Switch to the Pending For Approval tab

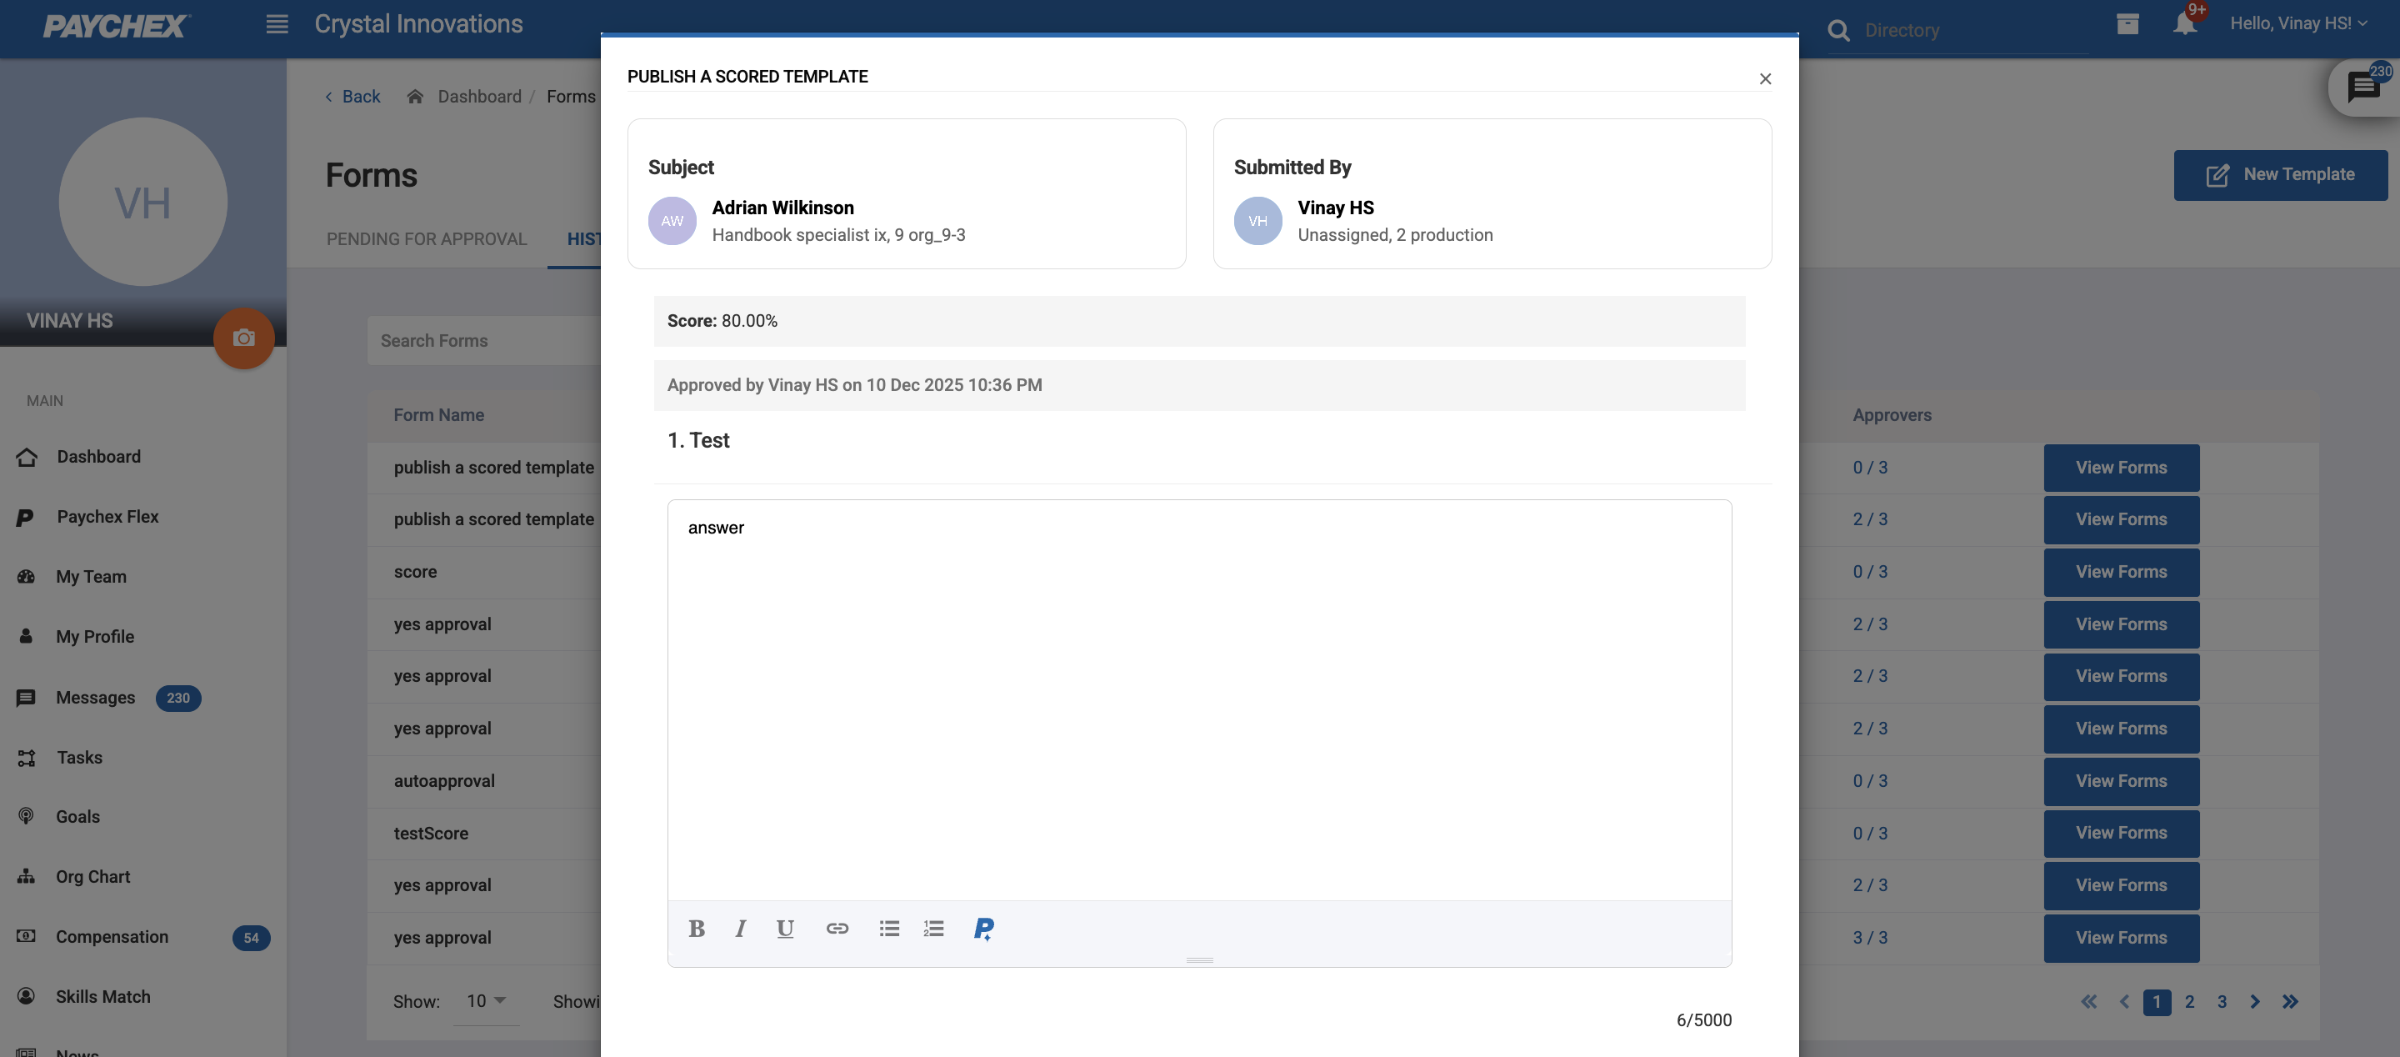[x=426, y=238]
